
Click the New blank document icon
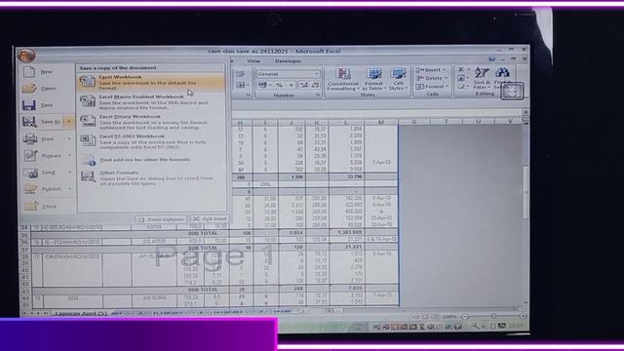29,71
